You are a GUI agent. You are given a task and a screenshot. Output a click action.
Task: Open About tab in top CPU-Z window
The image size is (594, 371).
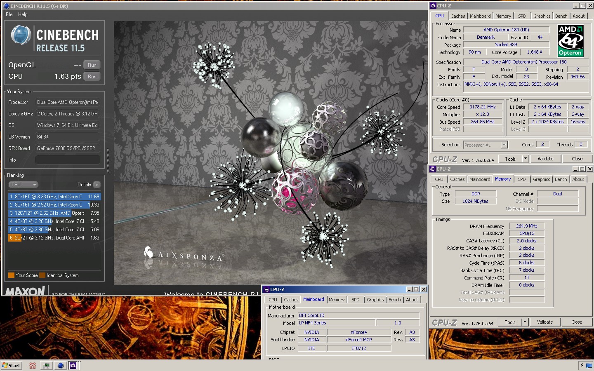(579, 16)
